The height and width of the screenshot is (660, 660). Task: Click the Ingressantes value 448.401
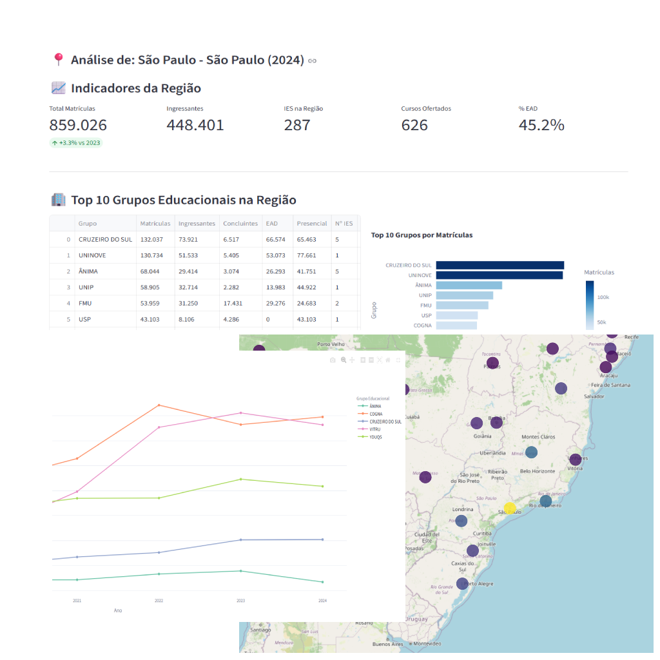(x=195, y=125)
